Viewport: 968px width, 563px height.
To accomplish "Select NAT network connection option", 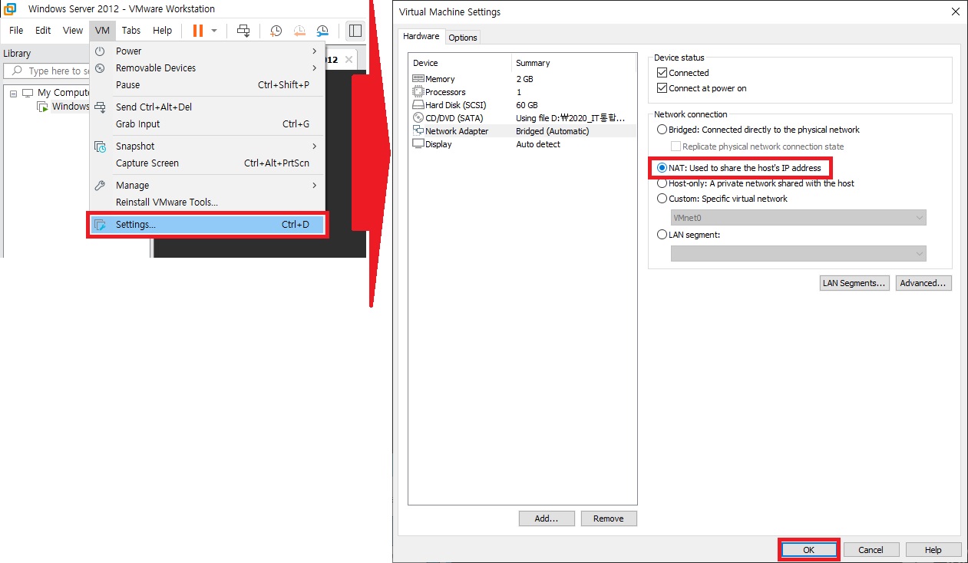I will [x=662, y=168].
